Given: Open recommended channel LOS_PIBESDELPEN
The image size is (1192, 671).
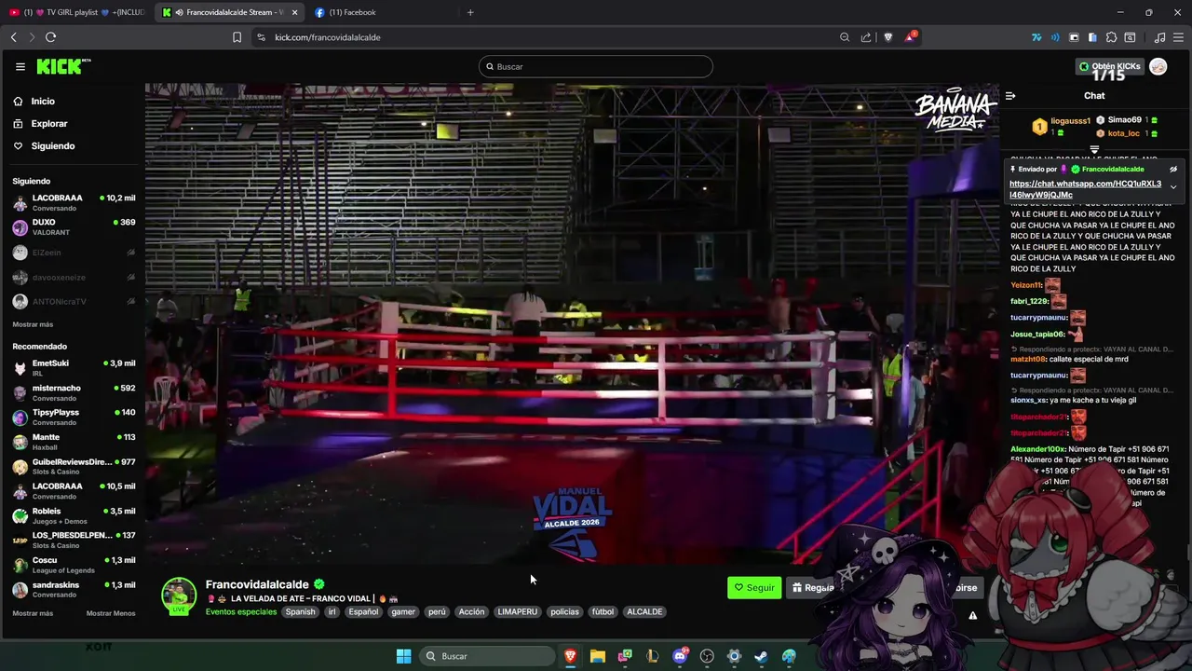Looking at the screenshot, I should (74, 540).
